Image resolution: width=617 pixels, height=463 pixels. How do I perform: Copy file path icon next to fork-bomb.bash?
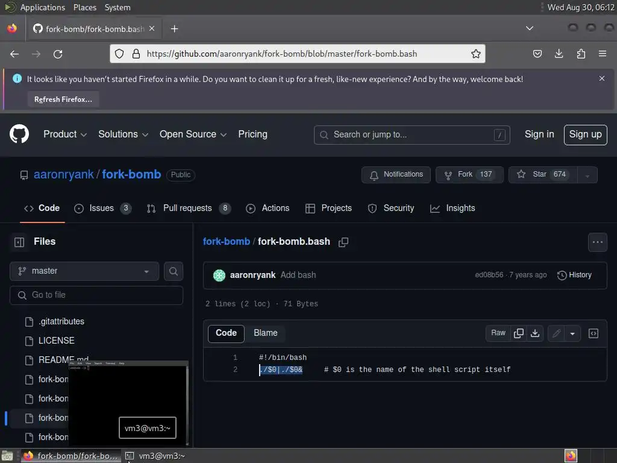343,242
